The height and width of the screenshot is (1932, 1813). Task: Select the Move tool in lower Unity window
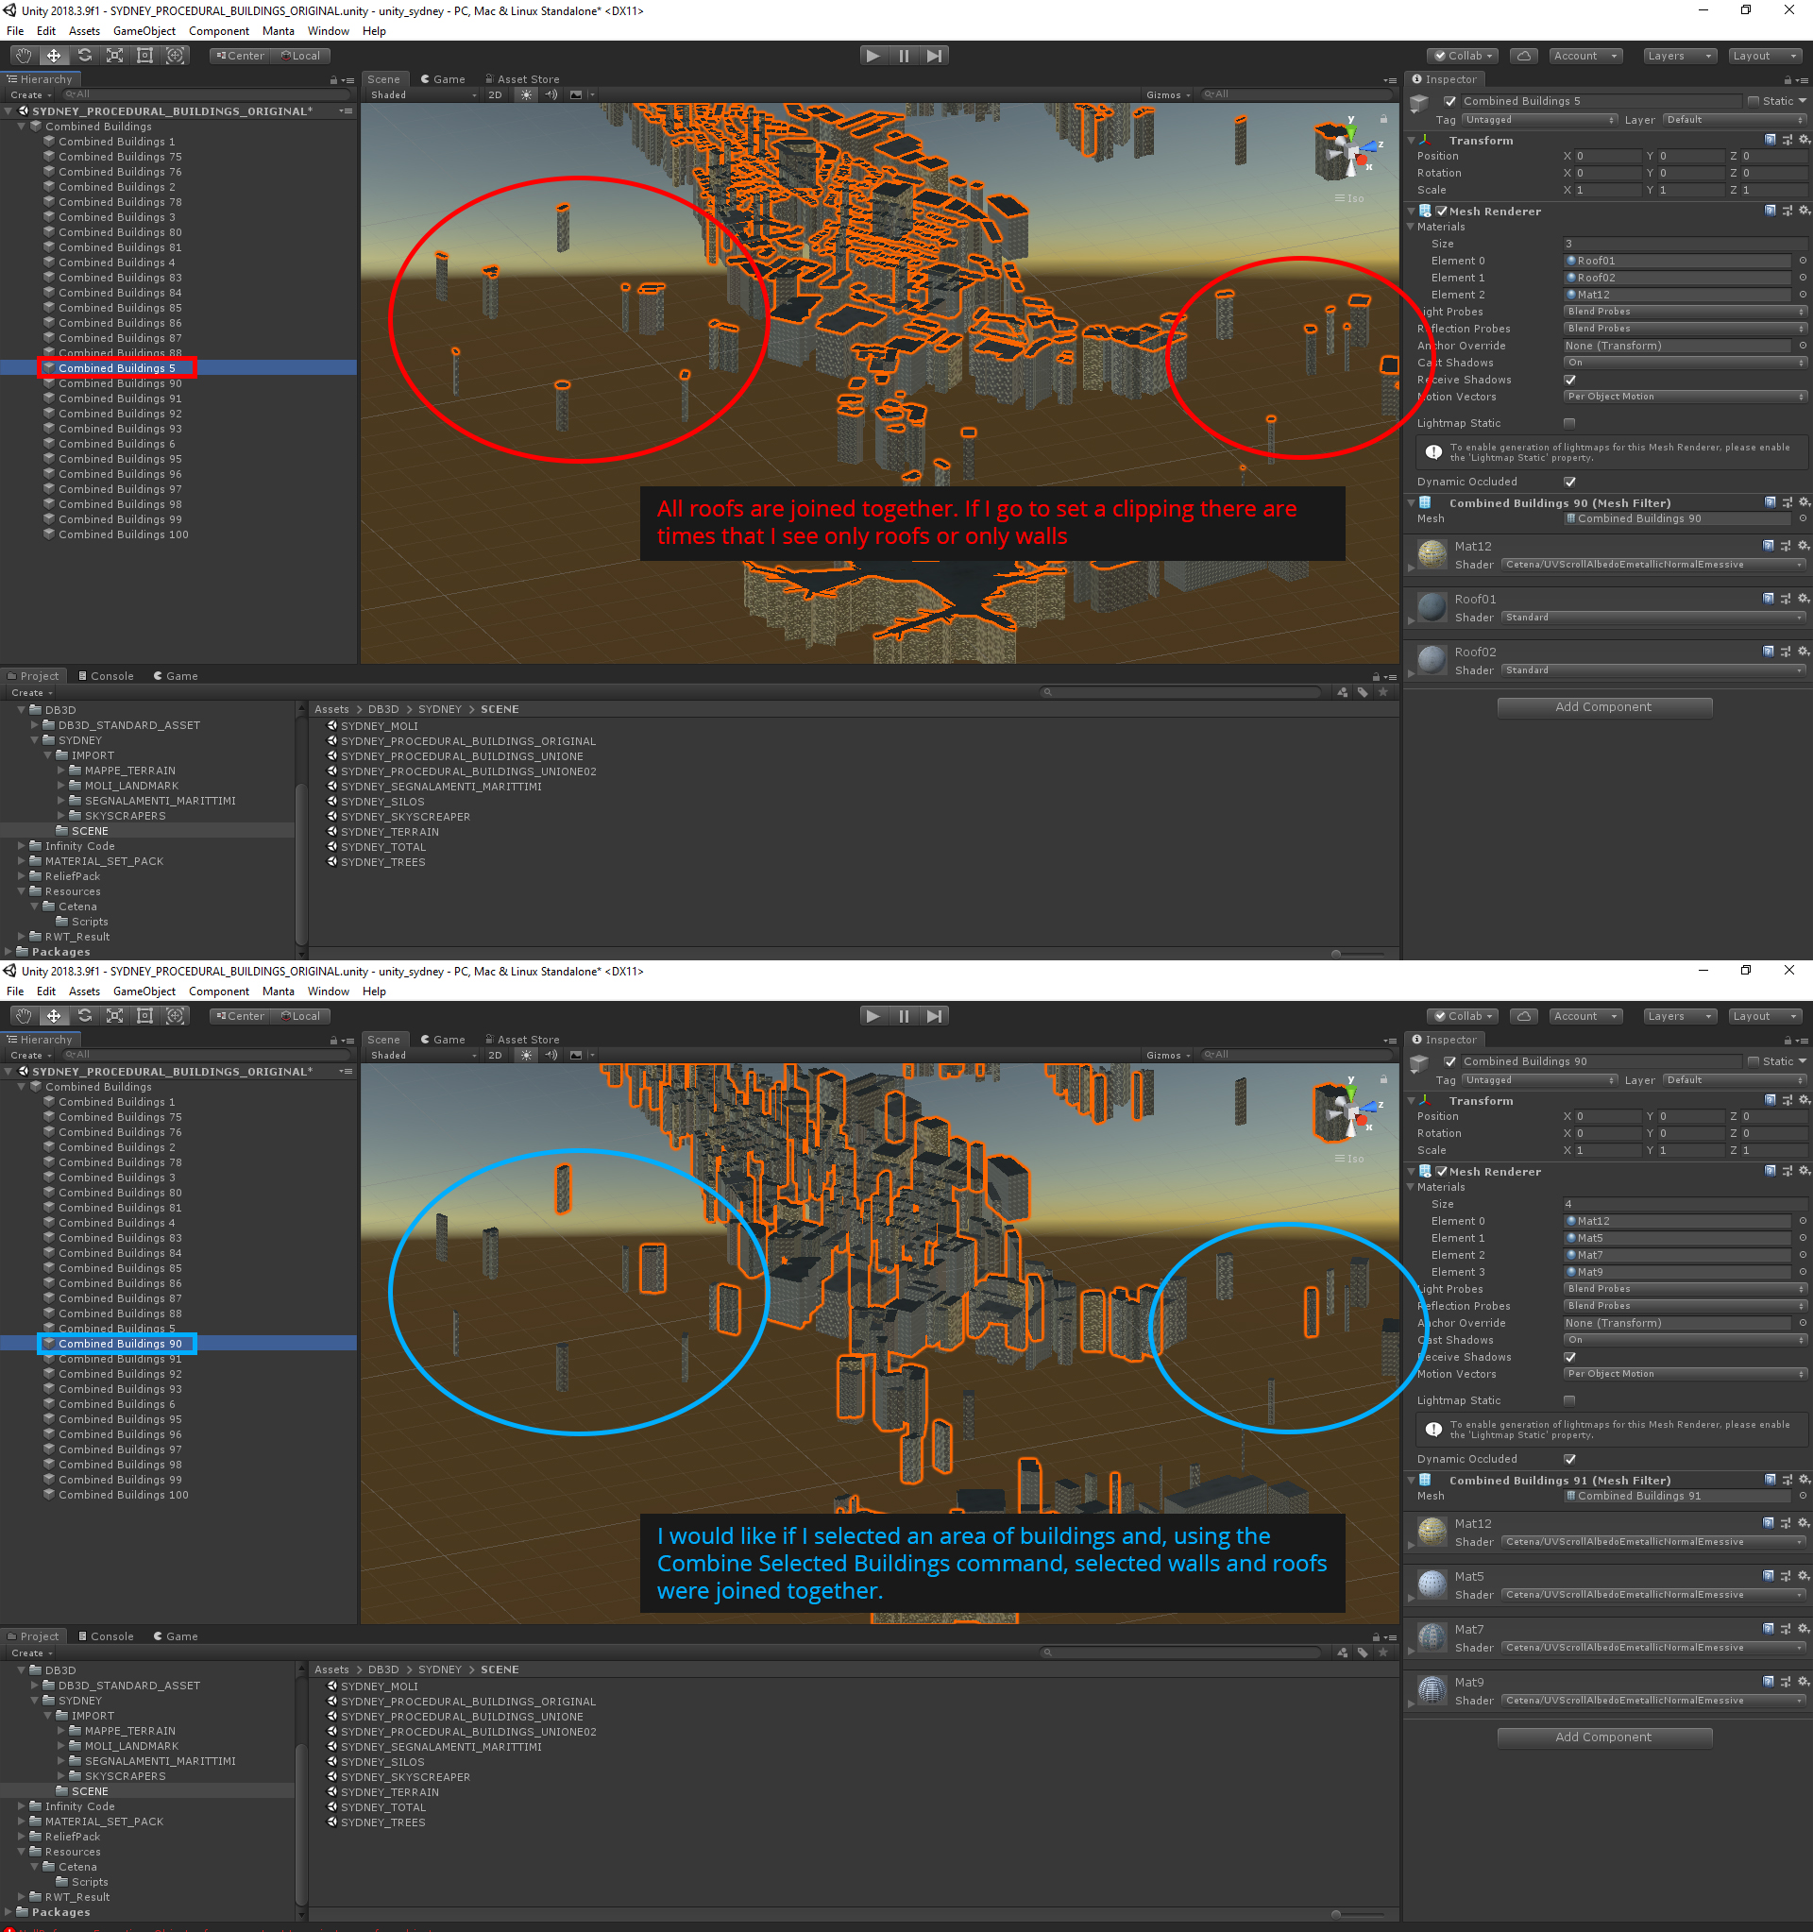point(54,1015)
